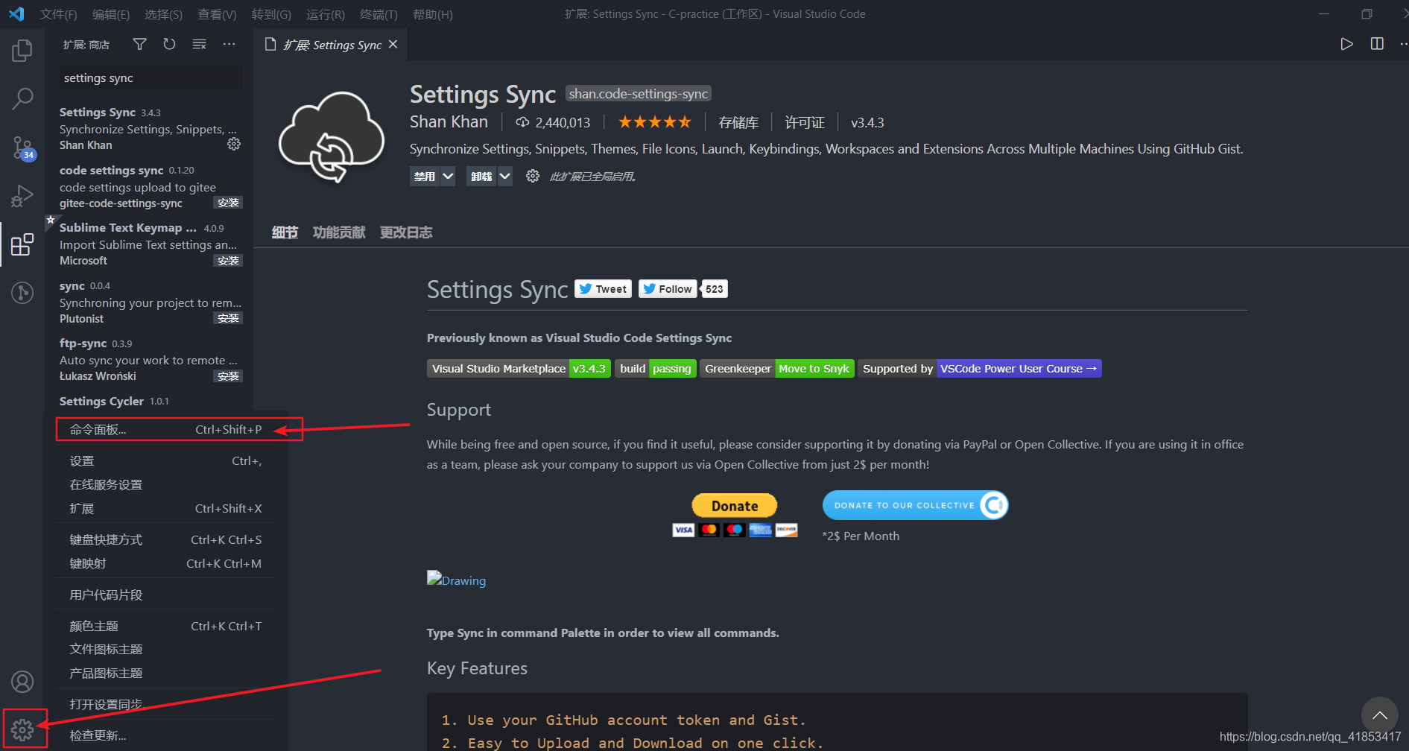This screenshot has width=1409, height=751.
Task: Select 检查更新 (Check for Updates) entry
Action: click(165, 736)
